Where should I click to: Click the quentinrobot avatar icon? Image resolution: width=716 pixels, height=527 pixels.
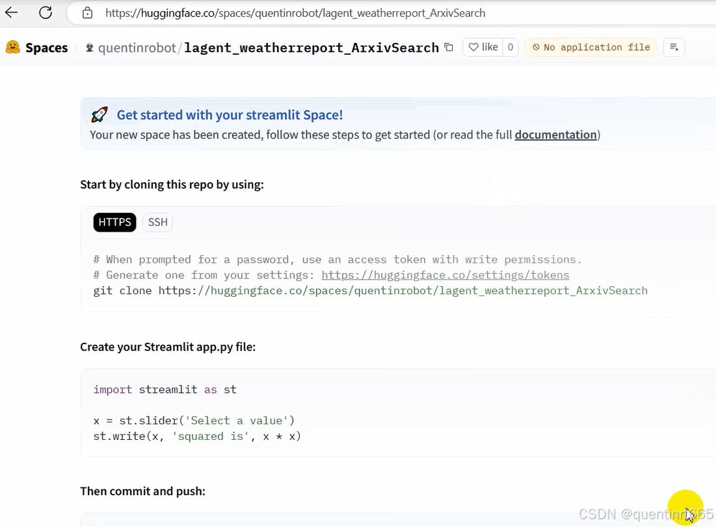(90, 47)
